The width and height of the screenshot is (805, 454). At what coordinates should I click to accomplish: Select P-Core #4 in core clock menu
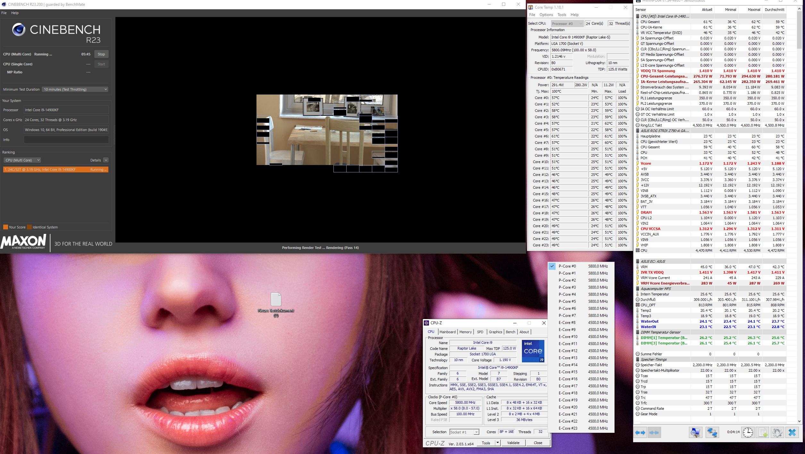point(581,294)
